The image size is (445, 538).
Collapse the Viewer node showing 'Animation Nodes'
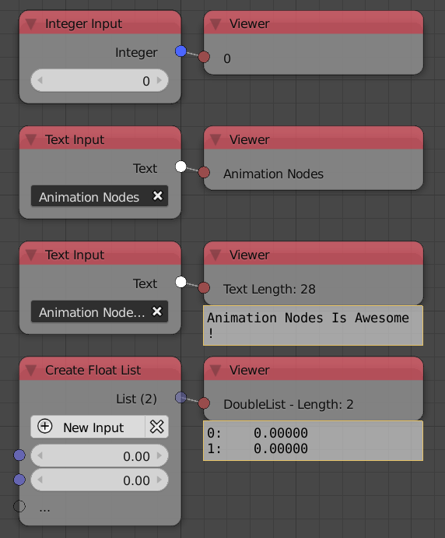(x=215, y=139)
